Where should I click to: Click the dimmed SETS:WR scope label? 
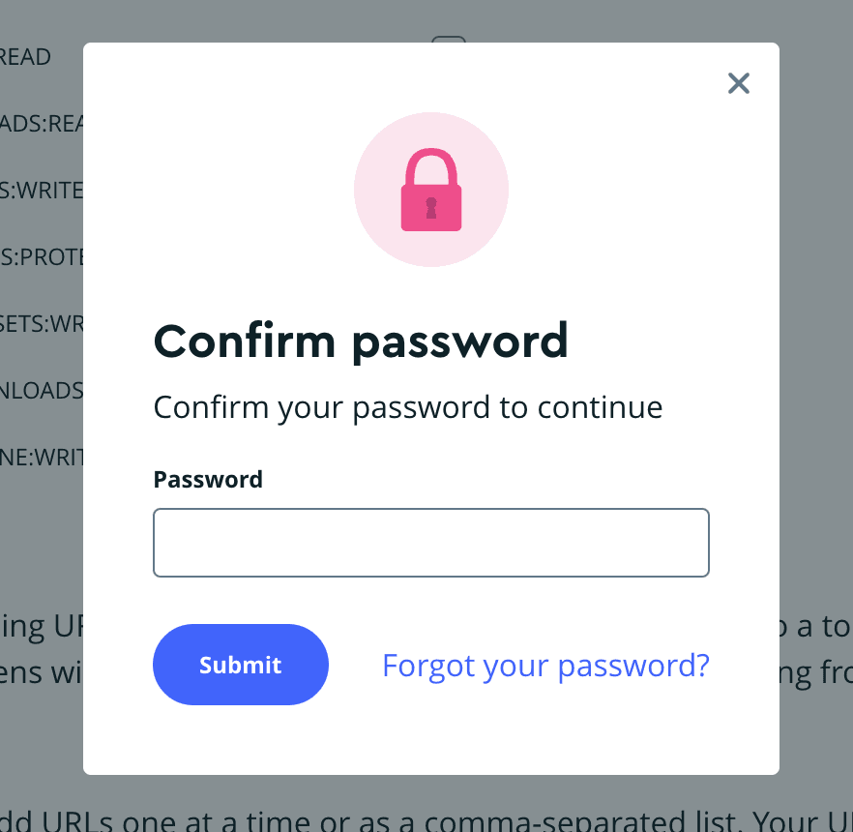click(x=42, y=324)
